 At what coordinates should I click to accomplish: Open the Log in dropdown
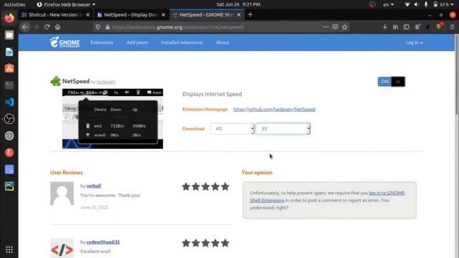click(x=414, y=43)
